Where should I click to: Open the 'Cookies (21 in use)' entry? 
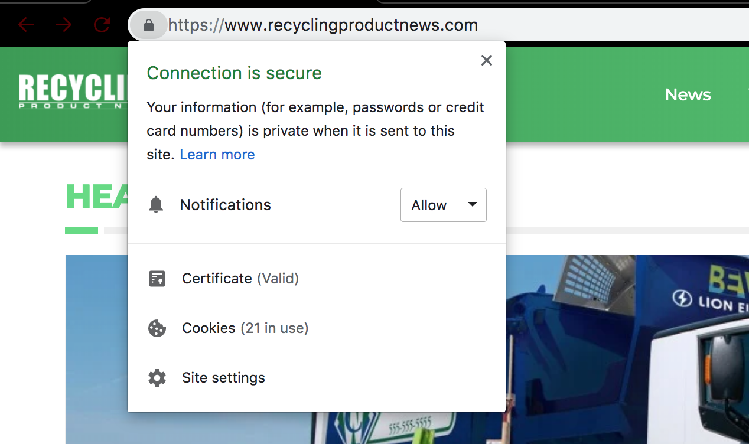click(245, 328)
